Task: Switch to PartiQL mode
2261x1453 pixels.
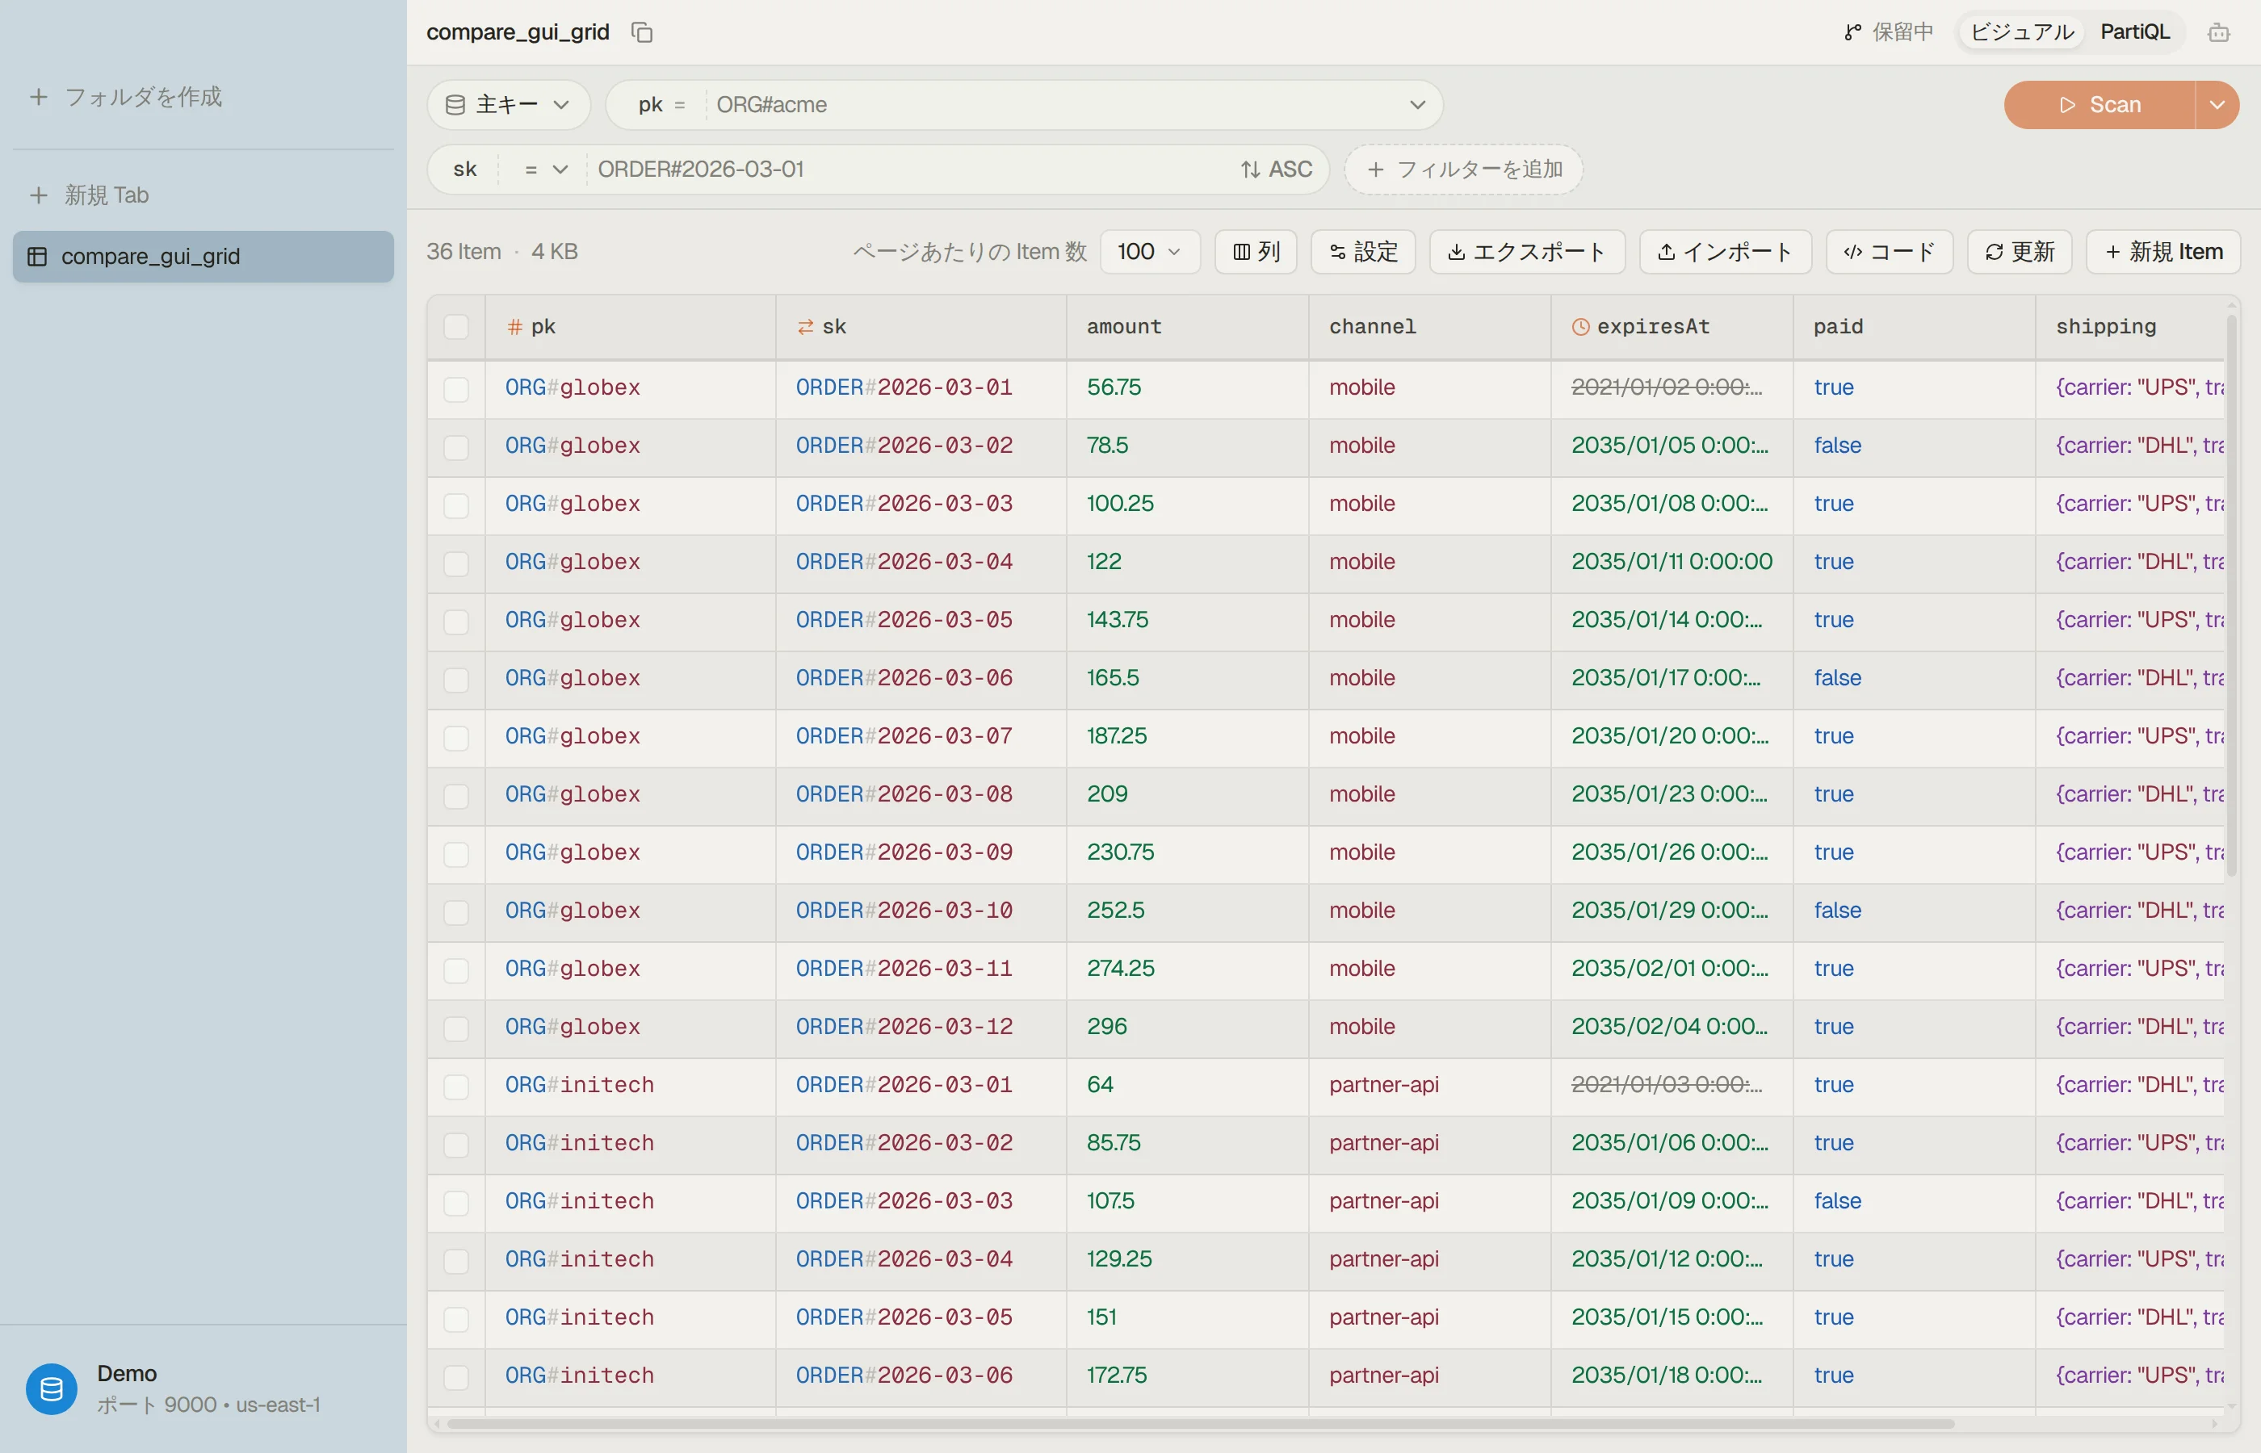Action: 2134,32
